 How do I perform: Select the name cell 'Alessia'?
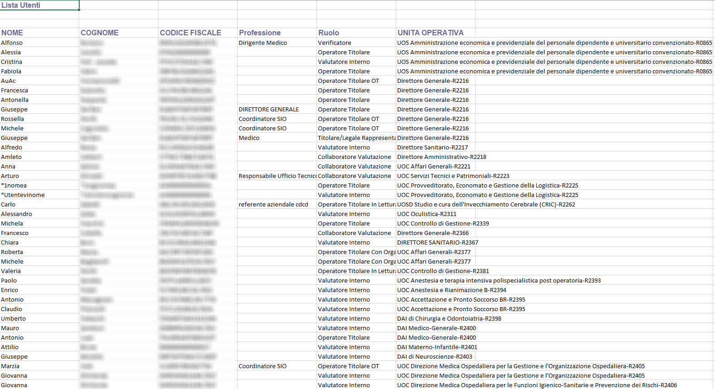click(39, 52)
